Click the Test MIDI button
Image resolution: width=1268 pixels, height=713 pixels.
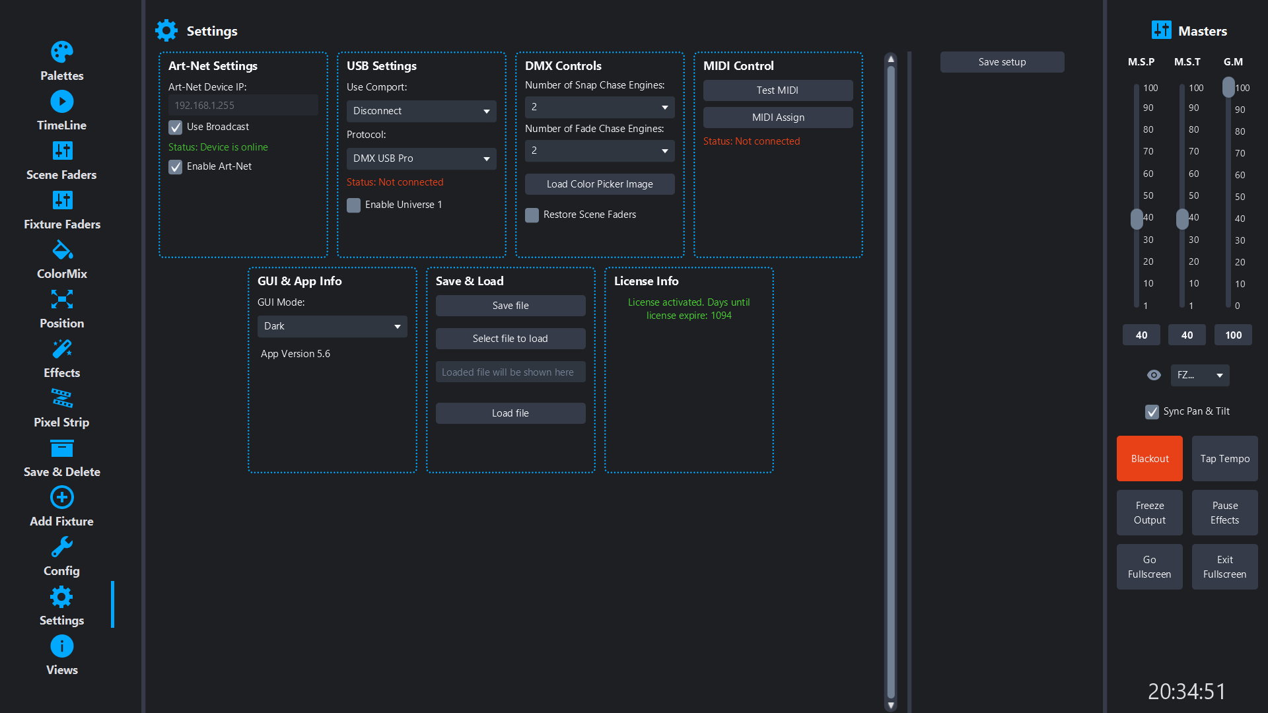[x=778, y=90]
